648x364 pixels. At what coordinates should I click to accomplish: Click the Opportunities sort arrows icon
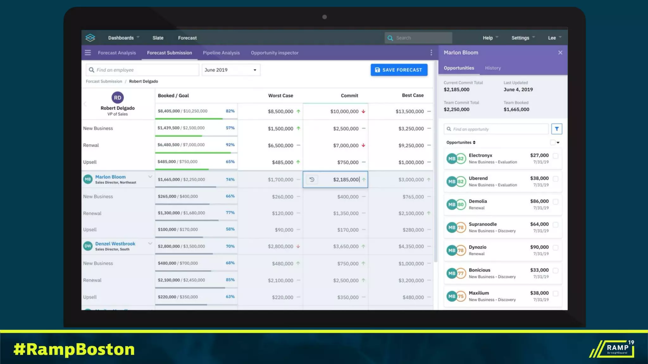pos(474,143)
